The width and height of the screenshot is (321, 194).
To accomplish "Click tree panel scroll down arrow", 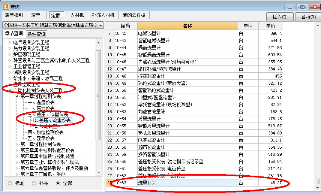I will (x=99, y=173).
